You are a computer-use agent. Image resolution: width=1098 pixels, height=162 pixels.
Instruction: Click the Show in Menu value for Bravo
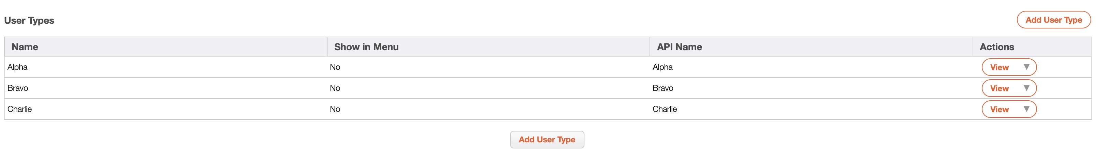[335, 88]
